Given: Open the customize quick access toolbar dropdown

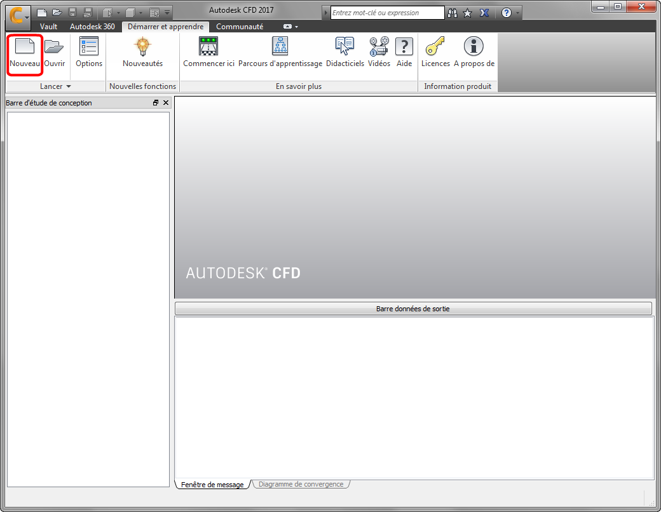Looking at the screenshot, I should [x=167, y=13].
